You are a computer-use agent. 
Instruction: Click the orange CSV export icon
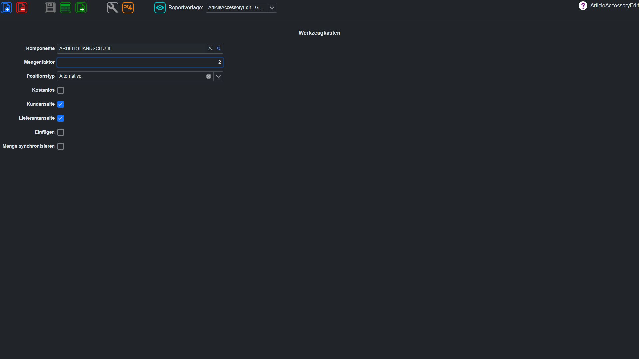(128, 8)
